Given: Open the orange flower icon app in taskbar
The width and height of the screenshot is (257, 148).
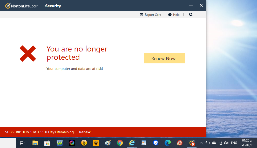Looking at the screenshot, I should [96, 143].
